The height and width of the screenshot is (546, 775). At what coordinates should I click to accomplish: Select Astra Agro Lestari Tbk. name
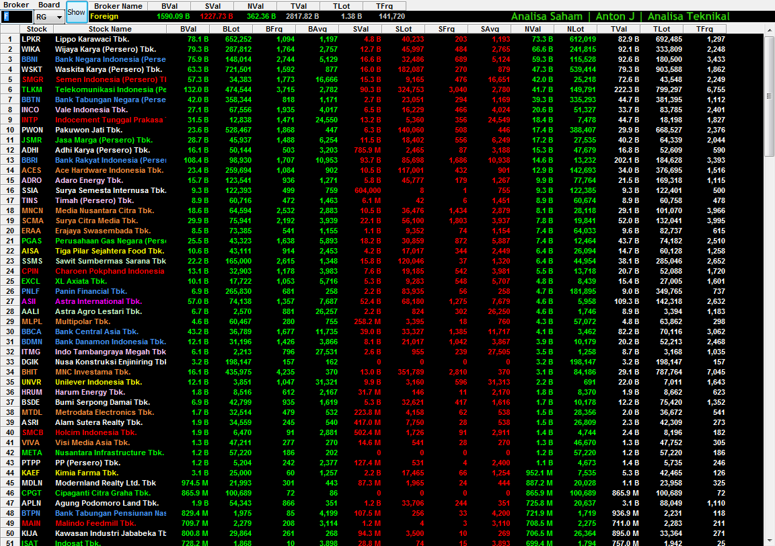click(98, 311)
